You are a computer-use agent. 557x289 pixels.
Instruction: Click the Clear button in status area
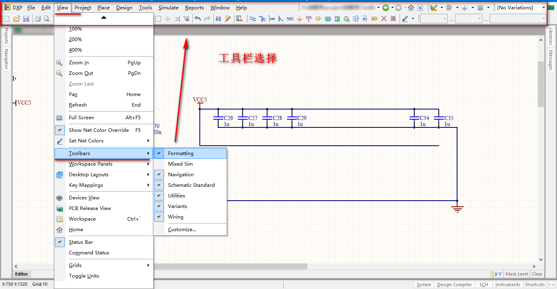point(537,274)
